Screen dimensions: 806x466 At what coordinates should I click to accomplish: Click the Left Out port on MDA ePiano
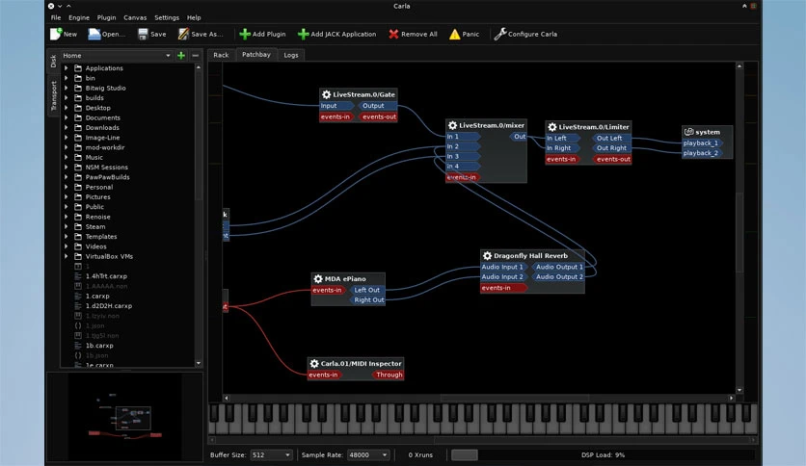tap(367, 290)
